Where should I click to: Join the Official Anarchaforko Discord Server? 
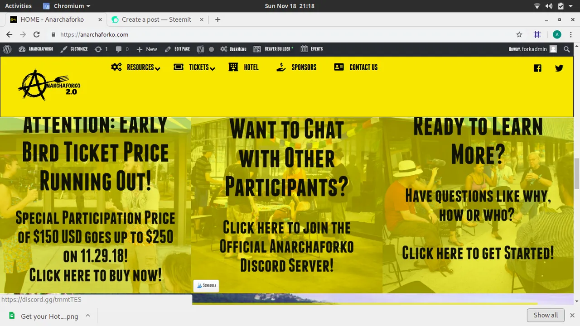point(287,246)
